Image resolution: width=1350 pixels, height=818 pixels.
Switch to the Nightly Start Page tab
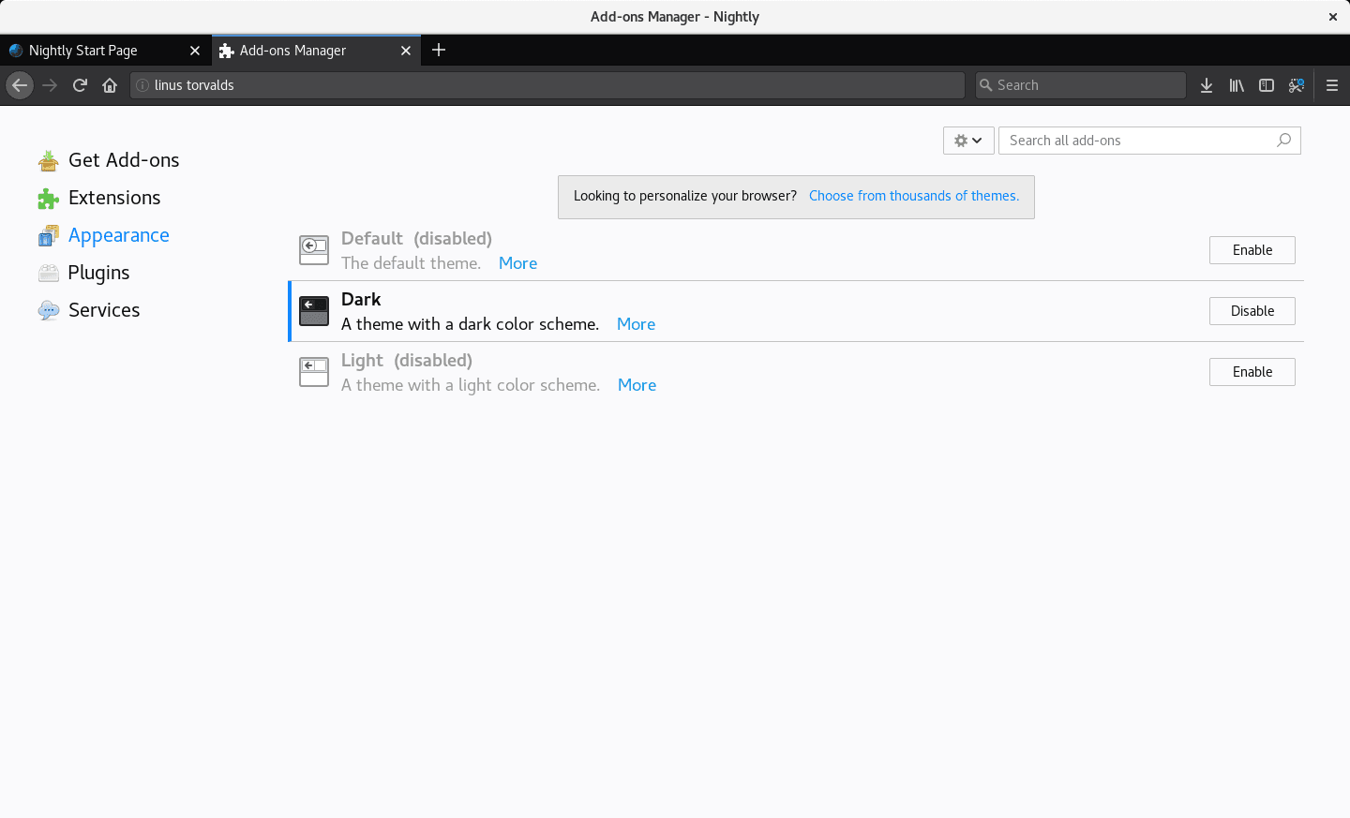(x=106, y=51)
